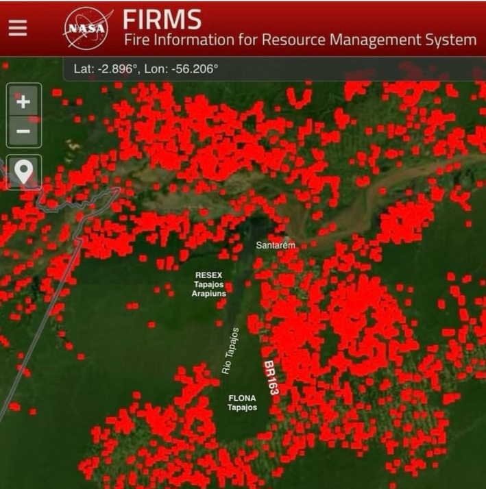Click the FIRMS title text
The height and width of the screenshot is (489, 486).
tap(162, 18)
